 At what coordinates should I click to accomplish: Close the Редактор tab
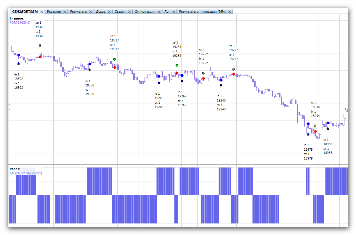point(65,12)
